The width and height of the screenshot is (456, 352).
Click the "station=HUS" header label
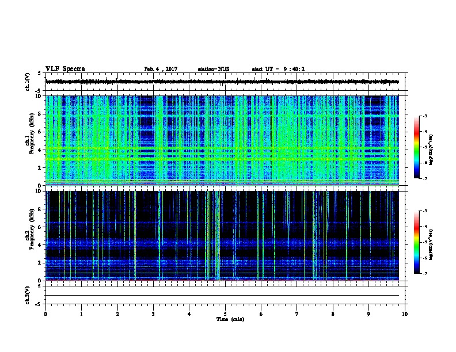tap(214, 69)
